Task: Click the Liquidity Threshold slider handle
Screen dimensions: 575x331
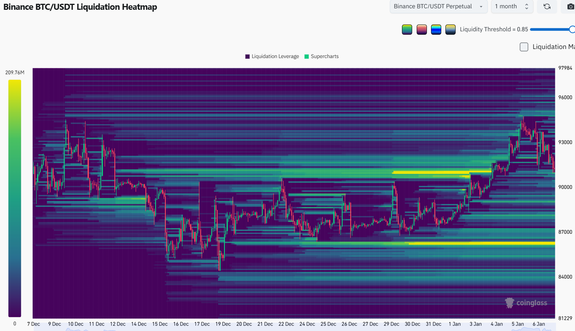Action: click(x=572, y=29)
